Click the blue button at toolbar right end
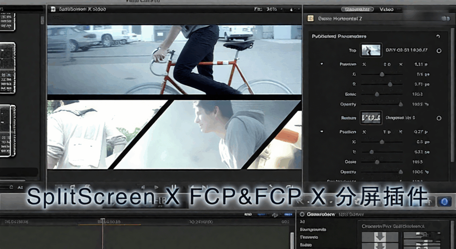Image resolution: width=456 pixels, height=249 pixels. pos(444,202)
